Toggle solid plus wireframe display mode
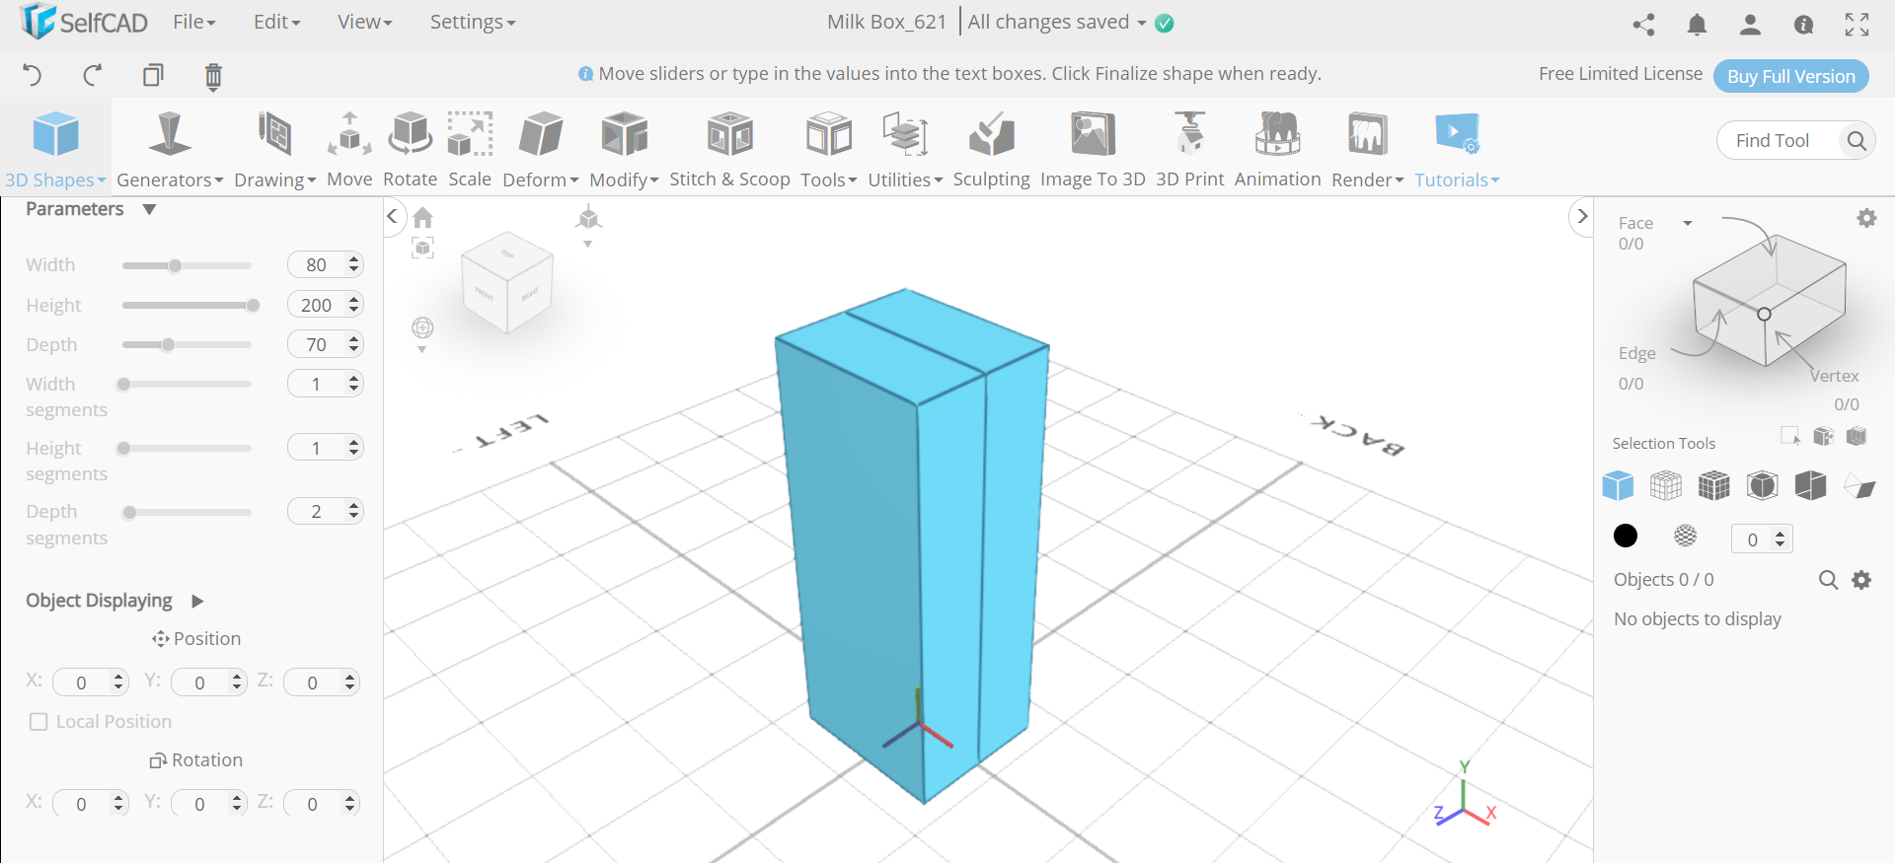 pyautogui.click(x=1714, y=485)
